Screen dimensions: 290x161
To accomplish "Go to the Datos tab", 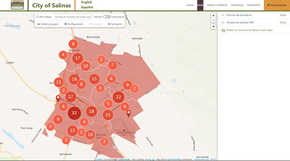I will coord(190,5).
